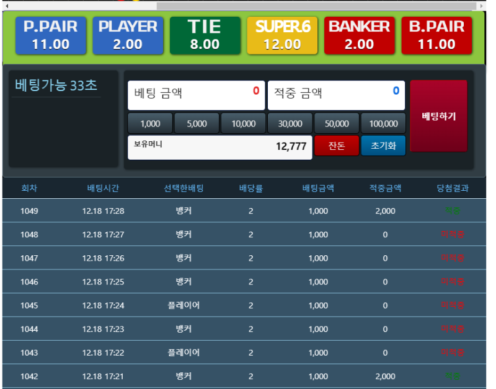Click 뱅커 in round 1042 row

pos(184,376)
